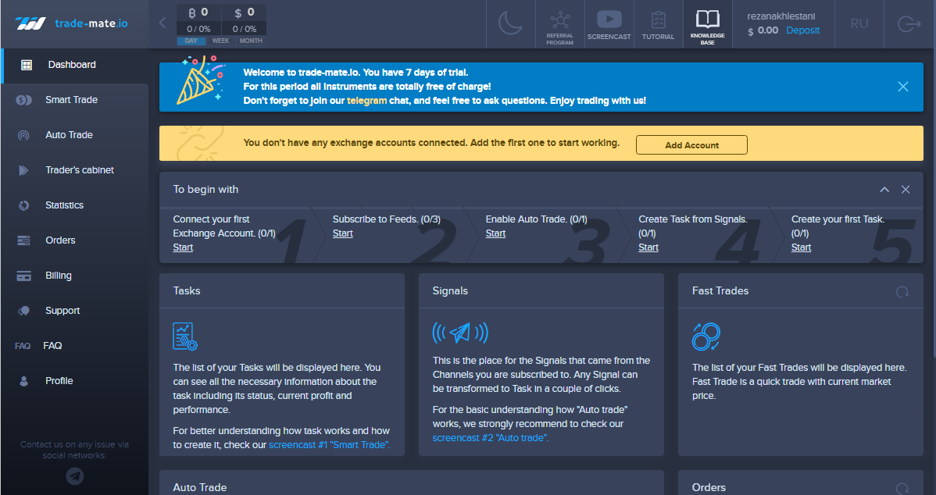Click the logout arrow icon
Image resolution: width=936 pixels, height=495 pixels.
pos(909,24)
